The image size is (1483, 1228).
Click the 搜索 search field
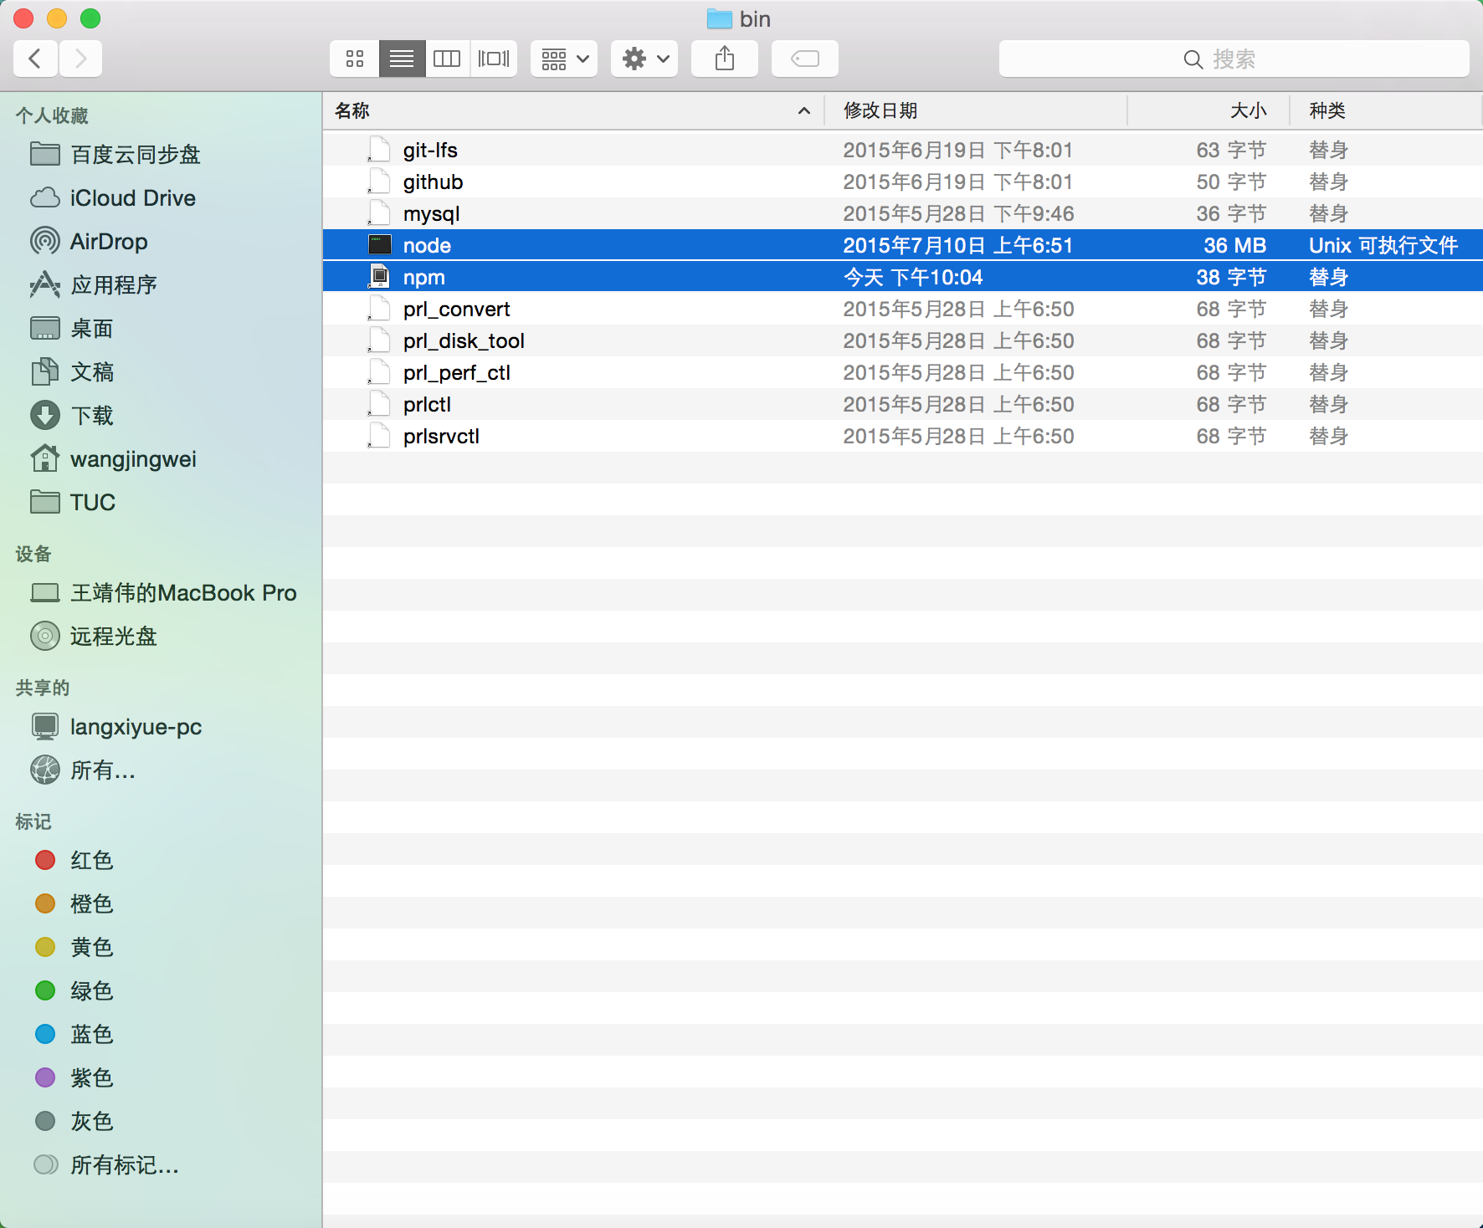1234,59
